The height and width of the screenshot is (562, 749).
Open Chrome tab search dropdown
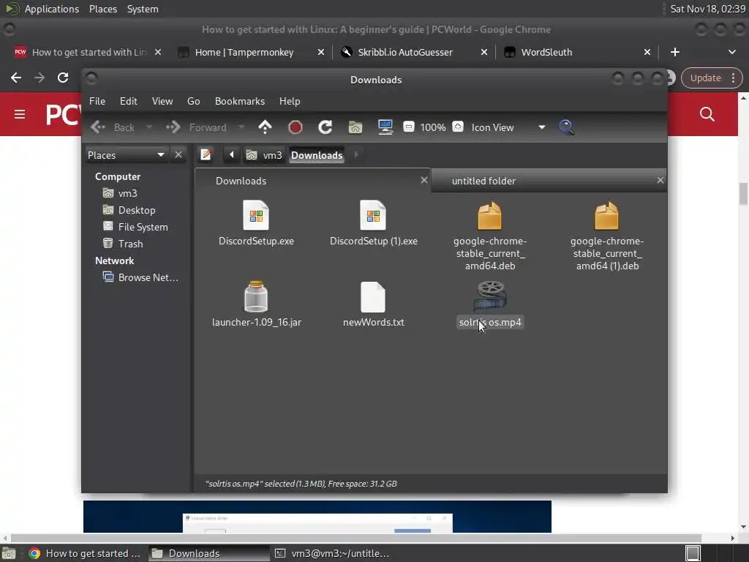[731, 52]
